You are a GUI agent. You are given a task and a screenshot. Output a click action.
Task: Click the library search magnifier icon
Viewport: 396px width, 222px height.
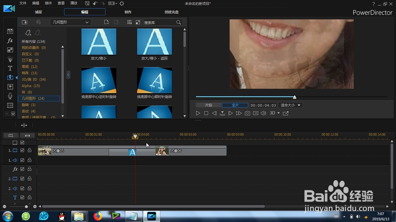tap(179, 23)
